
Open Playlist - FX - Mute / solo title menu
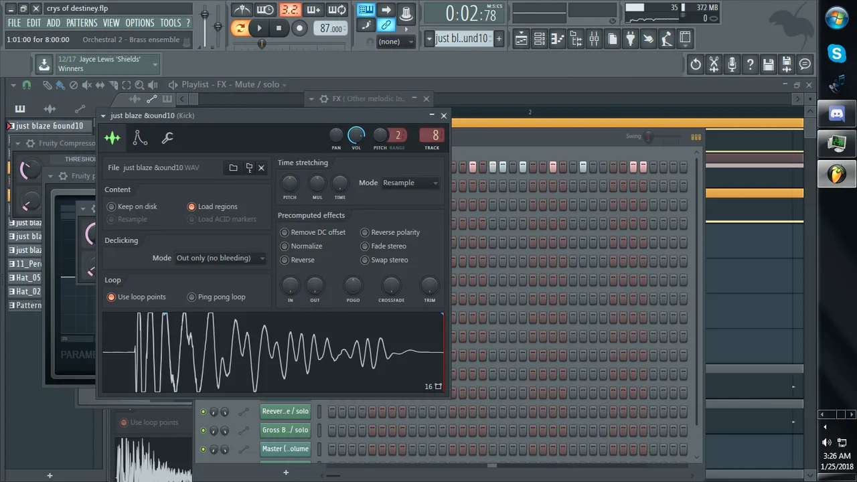(x=230, y=85)
